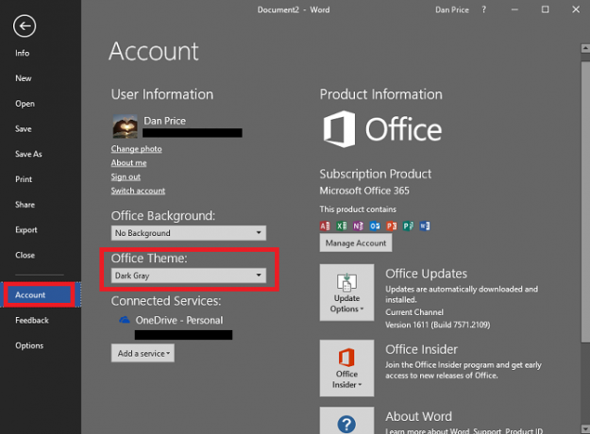Open the Update Options menu
590x434 pixels.
[x=346, y=292]
